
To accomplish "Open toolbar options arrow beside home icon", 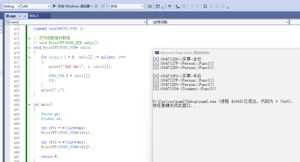I will click(162, 8).
